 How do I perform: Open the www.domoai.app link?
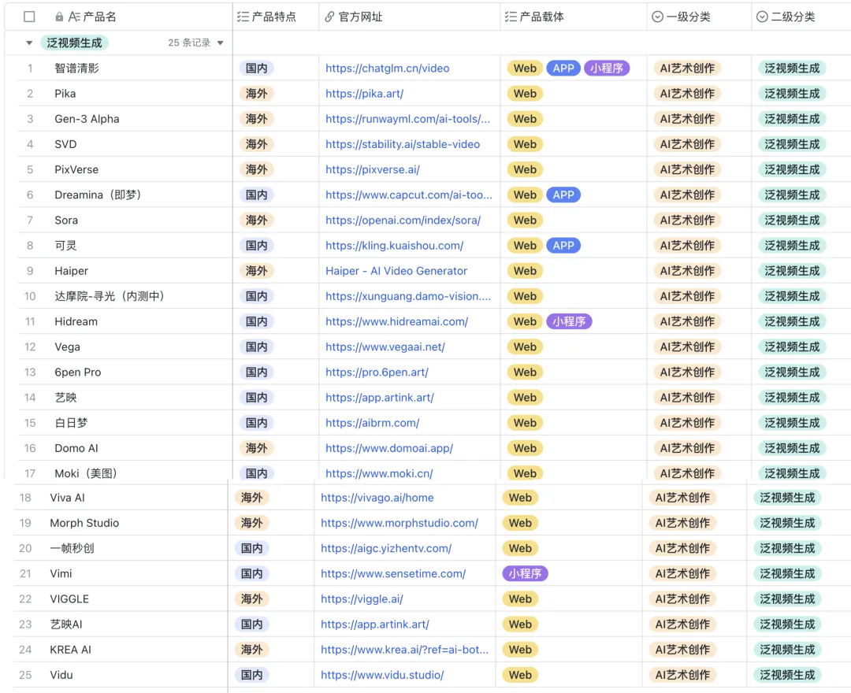[389, 448]
